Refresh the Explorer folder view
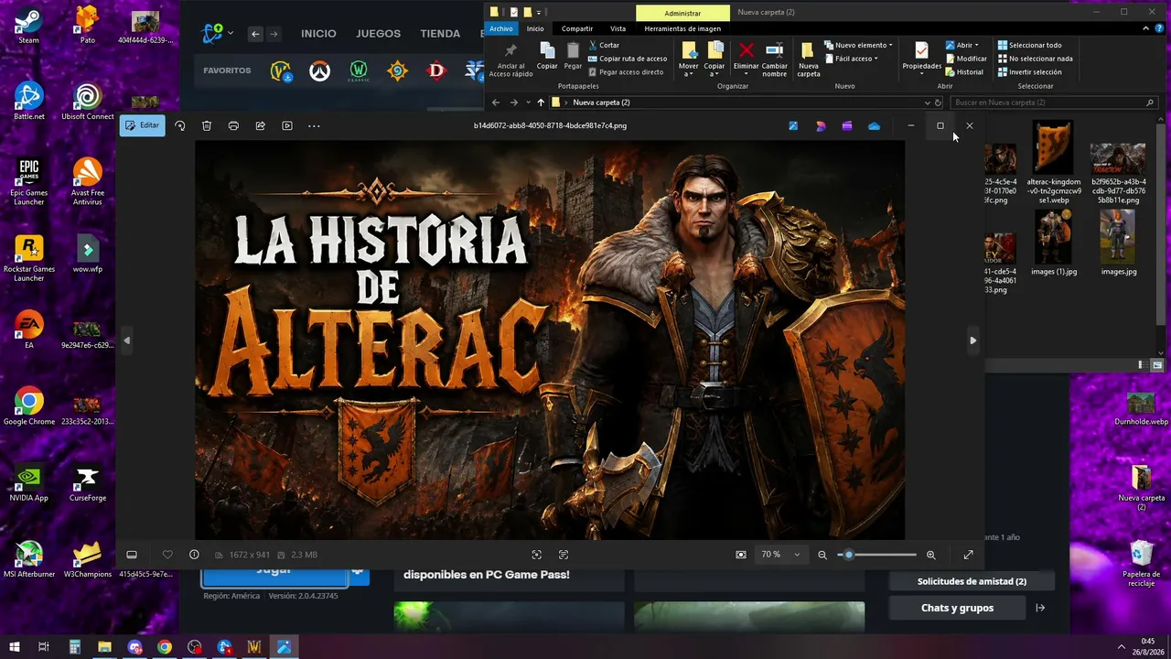Viewport: 1171px width, 659px height. 939,103
